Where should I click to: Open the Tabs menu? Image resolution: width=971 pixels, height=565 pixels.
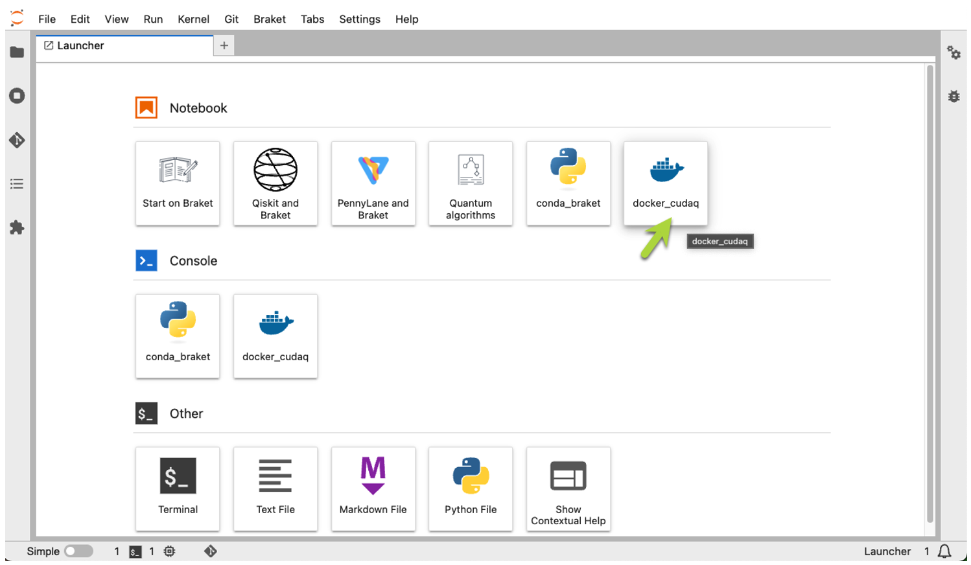point(312,19)
